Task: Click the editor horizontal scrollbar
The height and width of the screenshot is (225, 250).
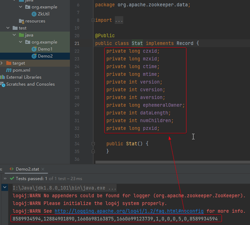Action: pos(172,162)
